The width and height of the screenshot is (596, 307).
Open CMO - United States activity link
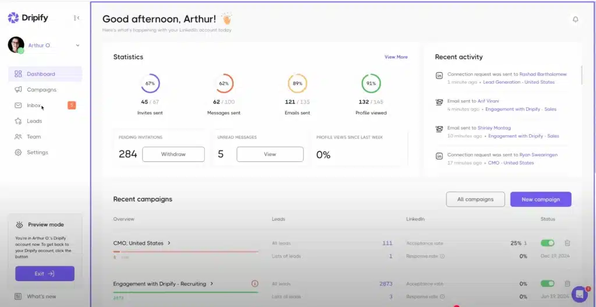(x=511, y=163)
